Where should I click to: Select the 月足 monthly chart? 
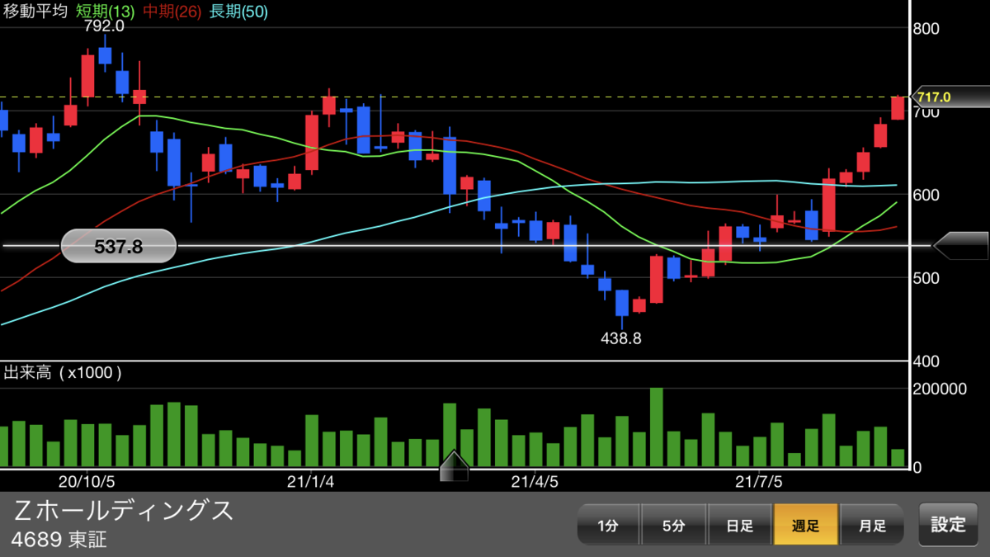click(872, 525)
